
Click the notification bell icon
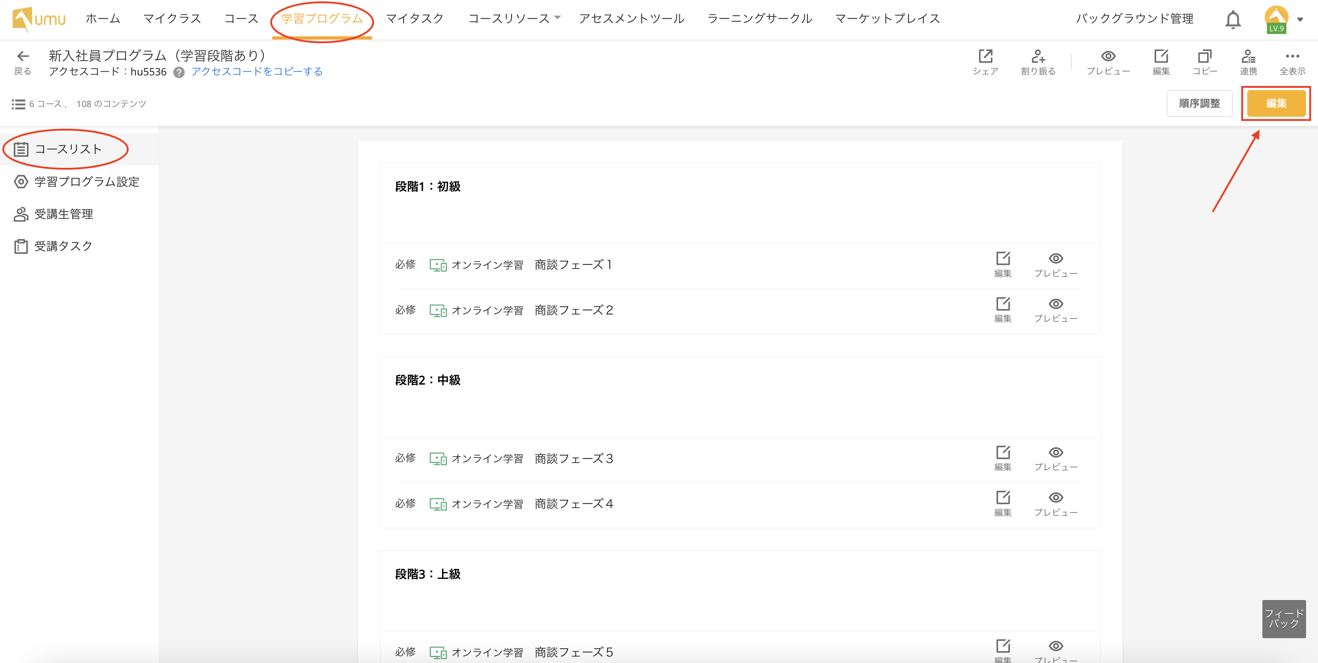(x=1233, y=19)
